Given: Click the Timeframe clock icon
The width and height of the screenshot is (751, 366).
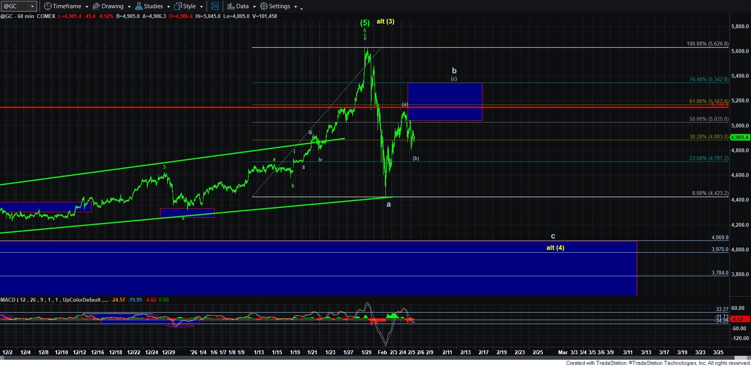Looking at the screenshot, I should [x=47, y=6].
